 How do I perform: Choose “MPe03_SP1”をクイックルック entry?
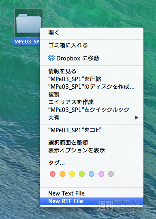tap(92, 110)
